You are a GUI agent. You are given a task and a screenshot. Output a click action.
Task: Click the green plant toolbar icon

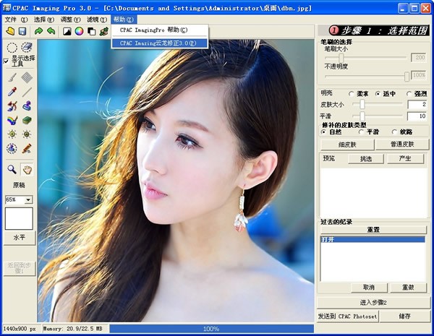pyautogui.click(x=104, y=31)
